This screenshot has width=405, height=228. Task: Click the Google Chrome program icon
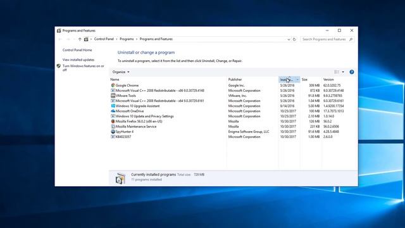click(113, 85)
